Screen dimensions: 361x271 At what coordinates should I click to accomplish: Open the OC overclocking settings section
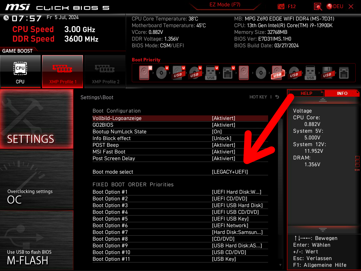click(37, 180)
